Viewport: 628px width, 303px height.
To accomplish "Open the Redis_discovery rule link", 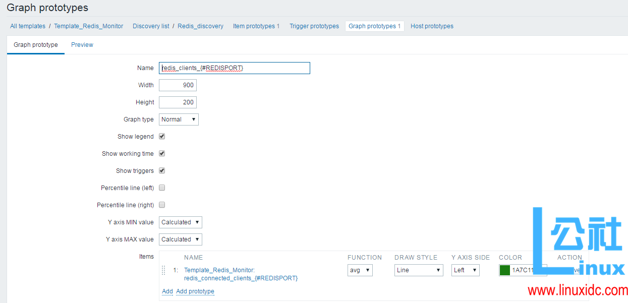I will click(x=200, y=26).
